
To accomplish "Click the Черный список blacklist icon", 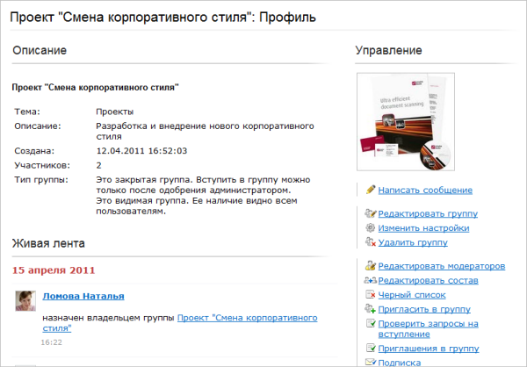I will pos(370,294).
